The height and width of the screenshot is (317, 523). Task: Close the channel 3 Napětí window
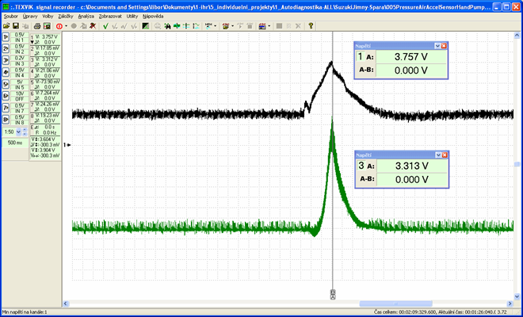coord(445,155)
